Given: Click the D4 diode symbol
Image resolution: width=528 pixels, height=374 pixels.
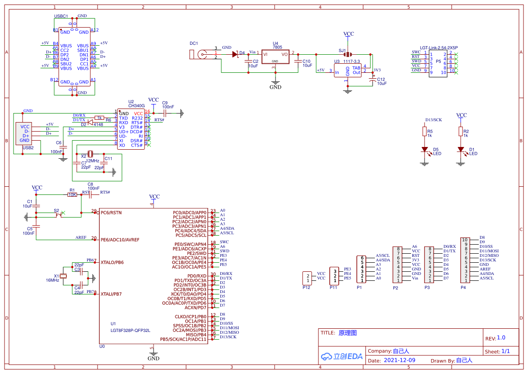Looking at the screenshot, I should tap(235, 54).
